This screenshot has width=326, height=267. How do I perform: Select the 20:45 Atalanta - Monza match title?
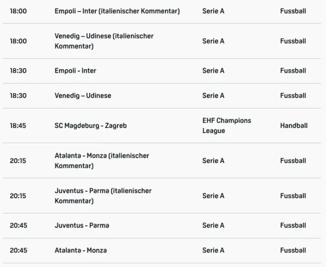pos(80,250)
